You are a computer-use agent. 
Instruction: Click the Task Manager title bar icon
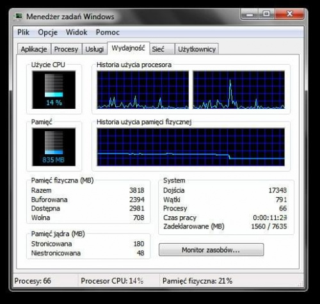tap(19, 17)
